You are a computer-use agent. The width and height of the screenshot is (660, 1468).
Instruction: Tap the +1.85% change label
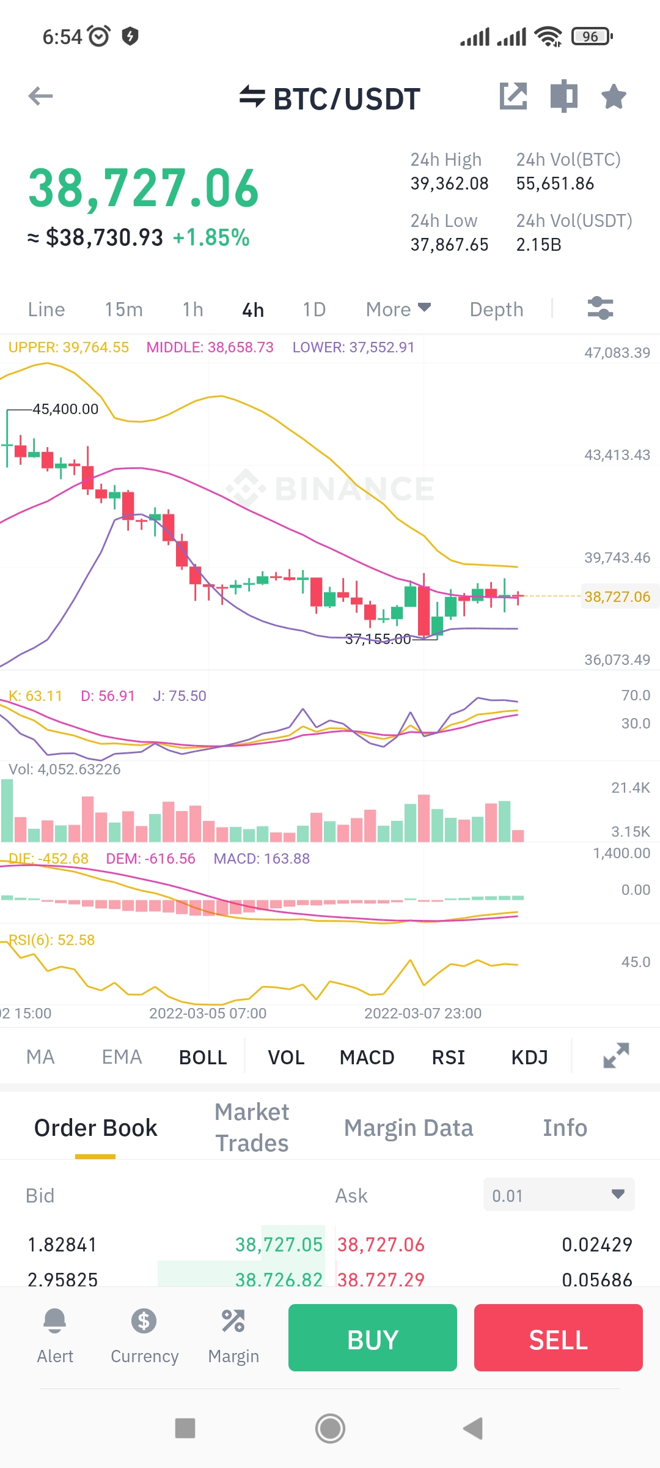[x=211, y=237]
